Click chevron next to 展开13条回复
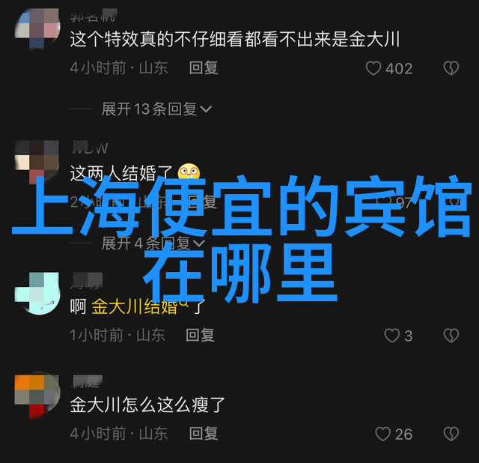 [206, 109]
